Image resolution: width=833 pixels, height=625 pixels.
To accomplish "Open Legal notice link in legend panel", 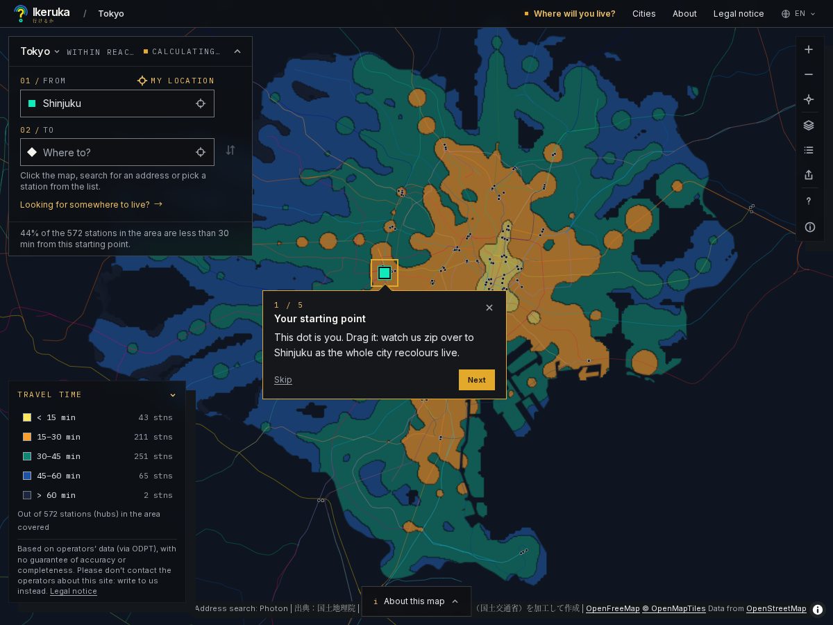I will click(x=74, y=592).
